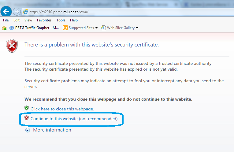Open the Favorites star icon with green arrow

click(4, 28)
